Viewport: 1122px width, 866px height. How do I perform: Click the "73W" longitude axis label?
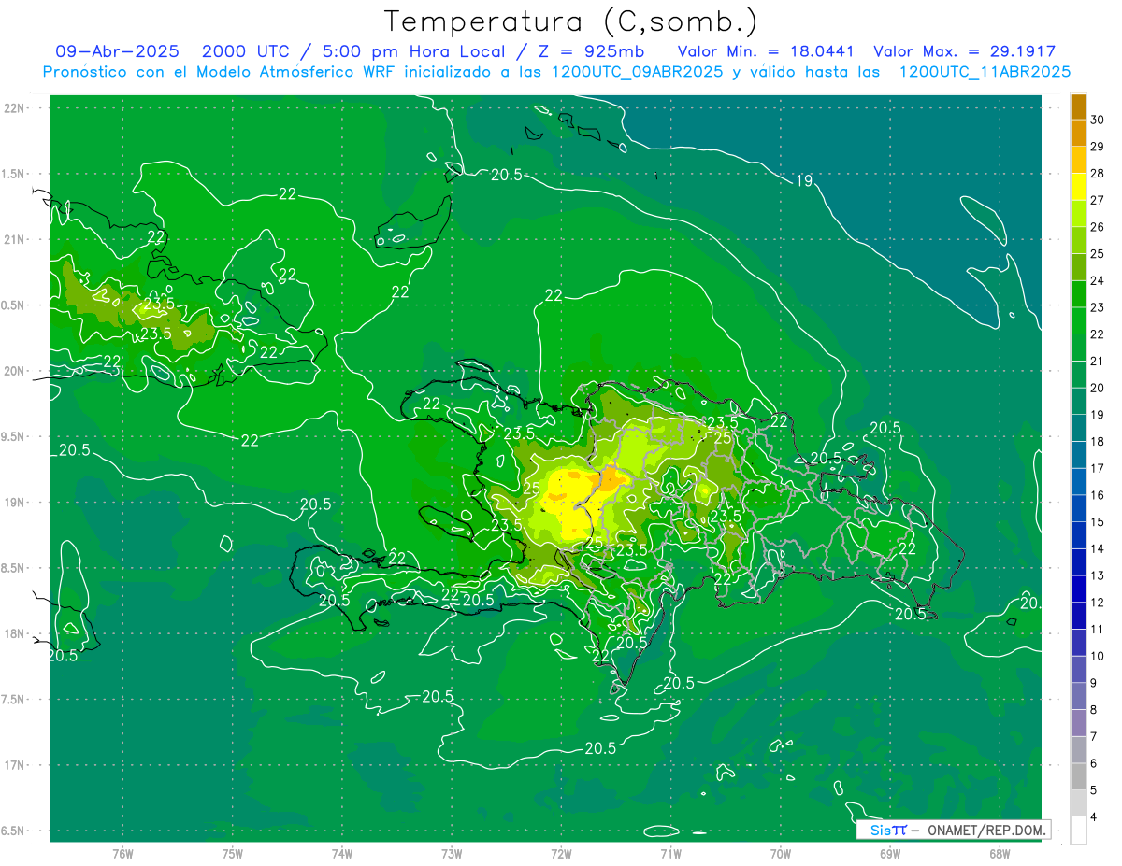pos(452,854)
